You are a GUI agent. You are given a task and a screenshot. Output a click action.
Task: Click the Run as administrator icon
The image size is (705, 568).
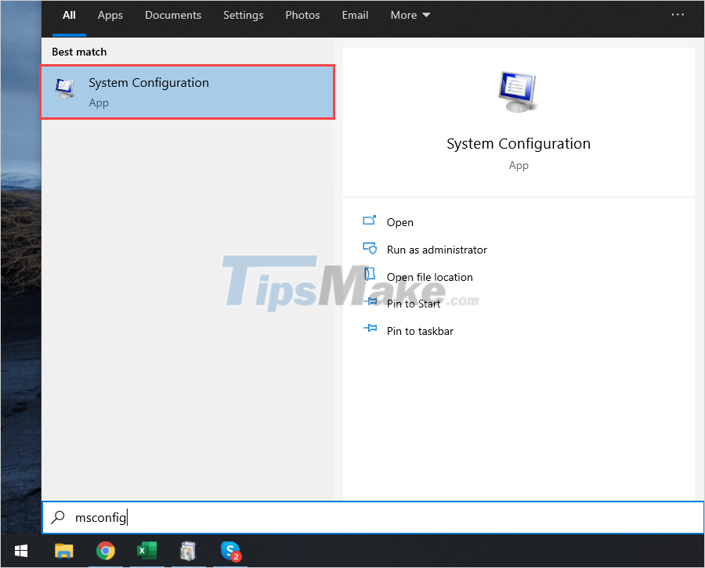[x=369, y=249]
